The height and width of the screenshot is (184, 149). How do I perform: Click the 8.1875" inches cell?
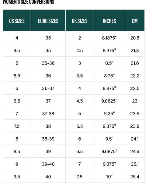coord(109,38)
